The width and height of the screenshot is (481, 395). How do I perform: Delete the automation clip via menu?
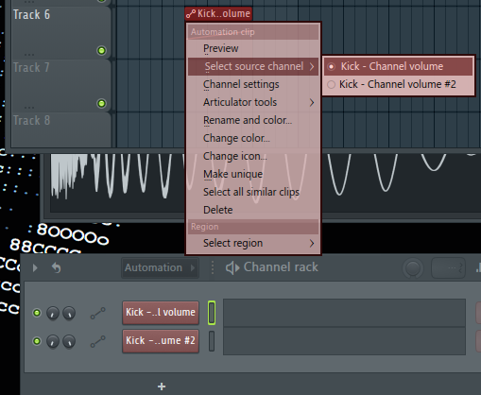[x=253, y=210]
